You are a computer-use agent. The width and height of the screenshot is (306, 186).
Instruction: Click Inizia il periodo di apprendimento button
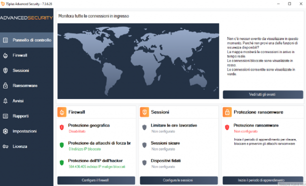click(x=263, y=180)
